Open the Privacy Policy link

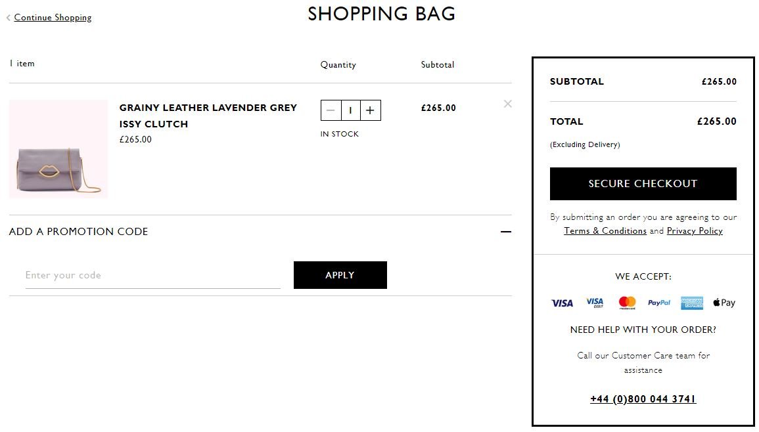tap(695, 230)
